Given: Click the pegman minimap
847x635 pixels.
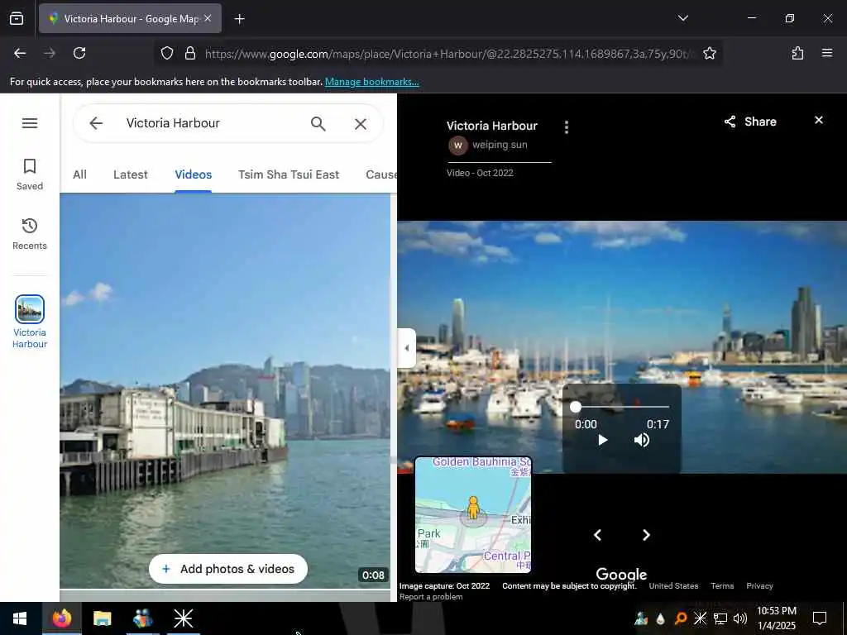Looking at the screenshot, I should pos(473,514).
